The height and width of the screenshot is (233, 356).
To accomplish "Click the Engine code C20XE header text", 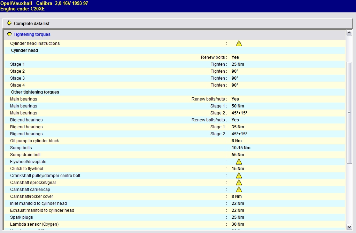I will [23, 9].
